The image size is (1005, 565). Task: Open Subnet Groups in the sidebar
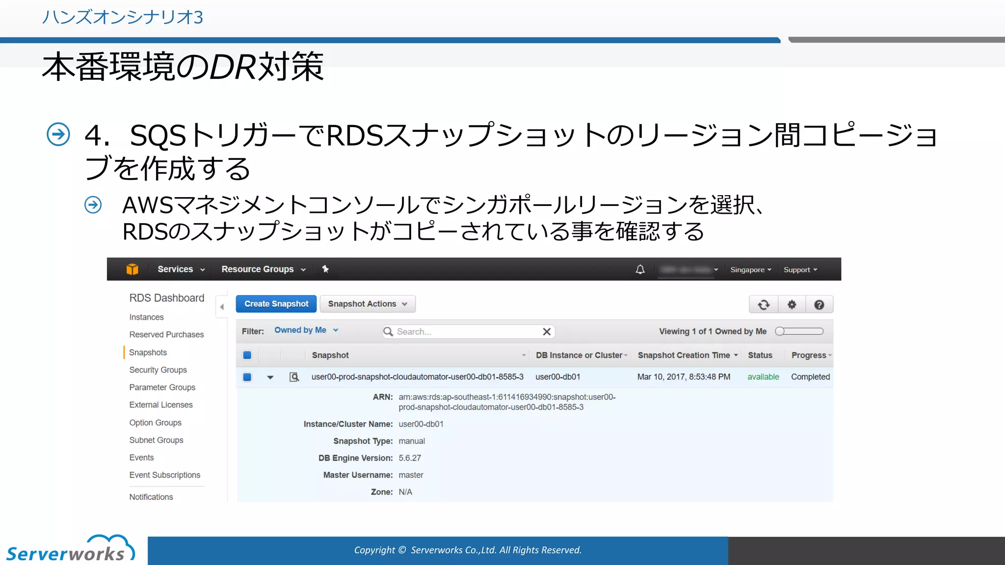pos(156,440)
